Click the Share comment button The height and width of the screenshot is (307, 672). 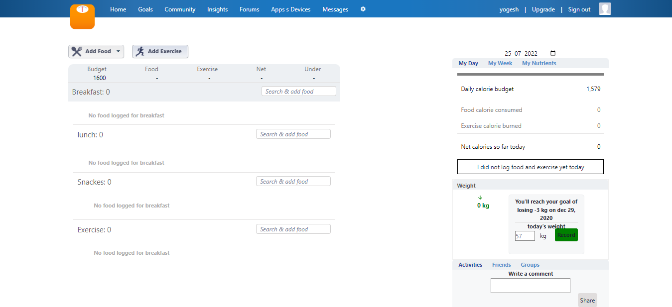(587, 300)
